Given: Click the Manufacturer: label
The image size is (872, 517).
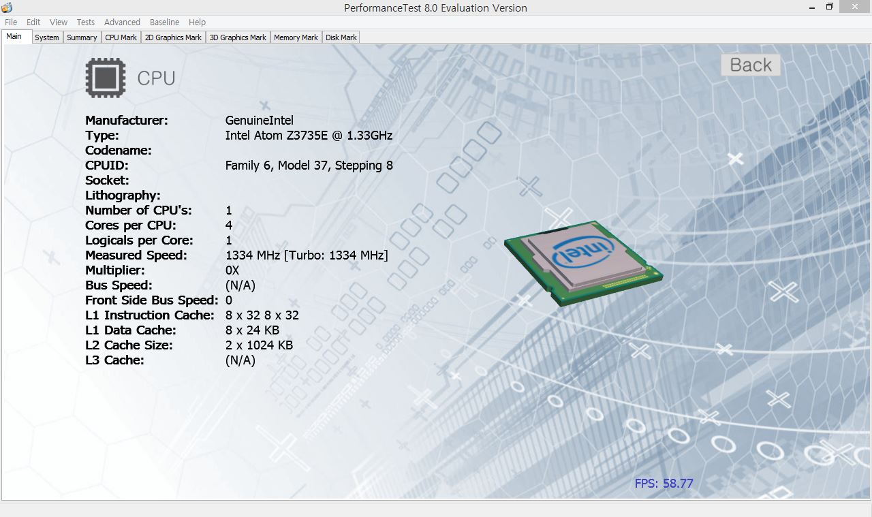Looking at the screenshot, I should tap(127, 121).
